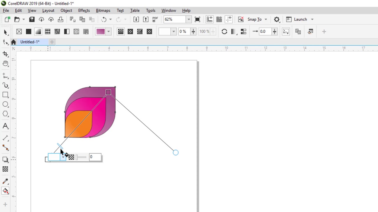Viewport: 378px width, 212px height.
Task: Select the Pan hand tool
Action: (5, 63)
